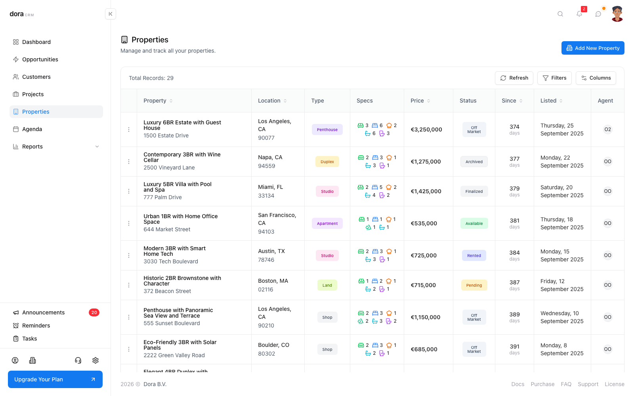Open row actions for Contemporary 3BR with Wine Cellar
The image size is (634, 396).
coord(129,162)
